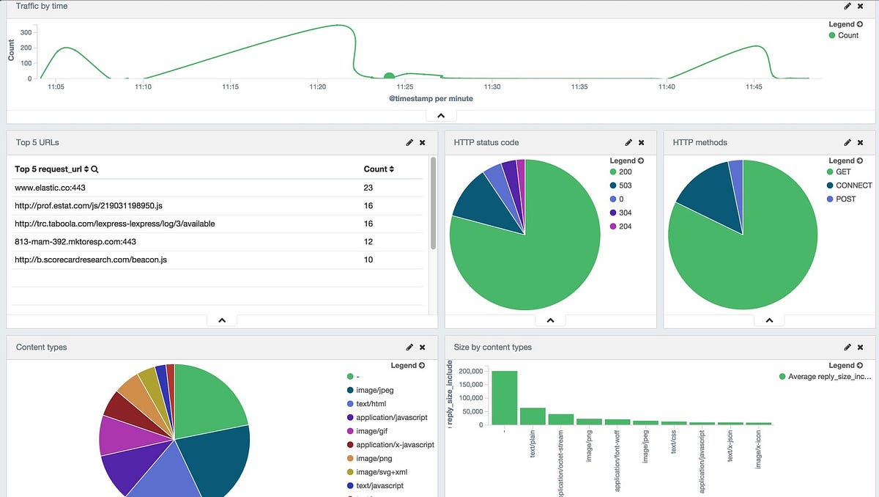
Task: Expand spy panel under HTTP status code
Action: click(550, 320)
